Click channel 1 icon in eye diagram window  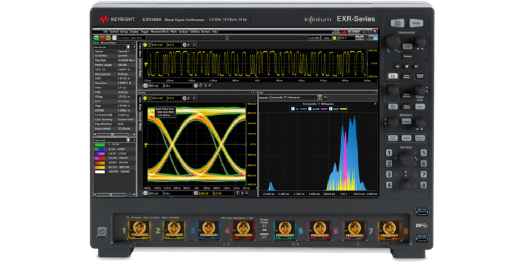click(145, 98)
